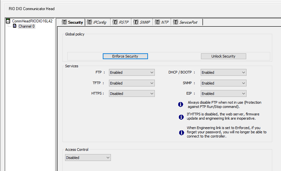281x171 pixels.
Task: Click the Engineering link info icon
Action: pos(181,132)
